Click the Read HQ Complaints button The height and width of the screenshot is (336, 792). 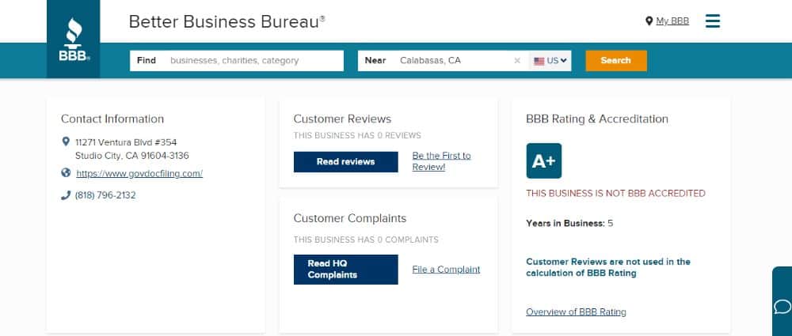click(x=345, y=270)
